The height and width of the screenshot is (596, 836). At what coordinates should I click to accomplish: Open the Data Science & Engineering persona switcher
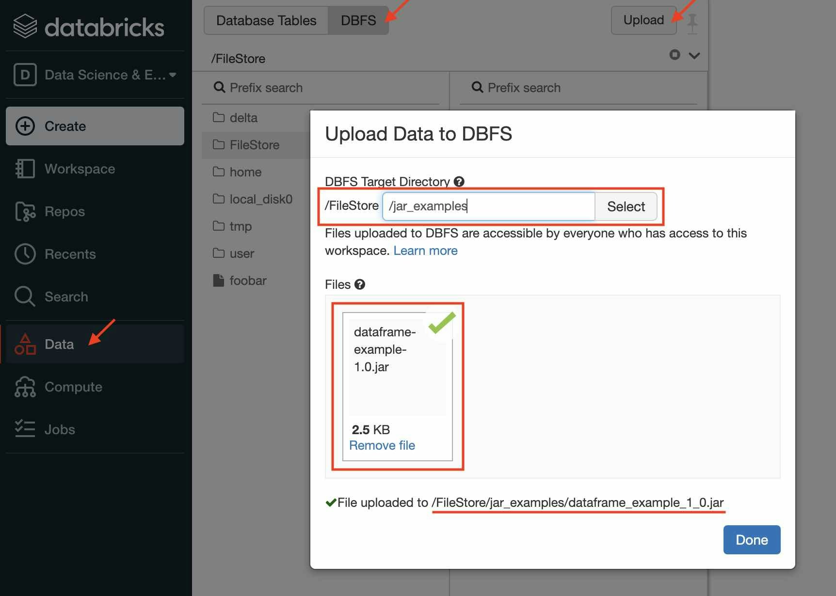pos(95,75)
